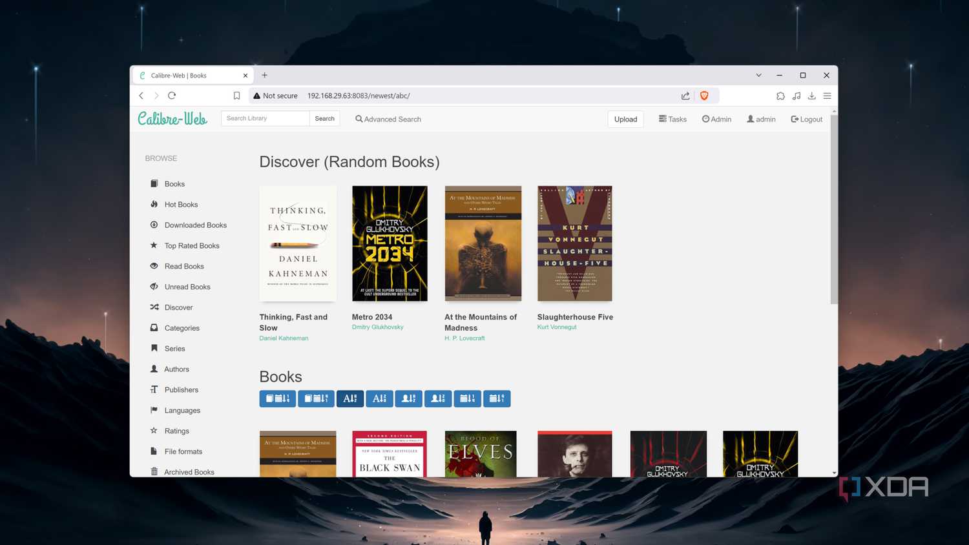Reload the page
This screenshot has height=545, width=969.
point(172,96)
